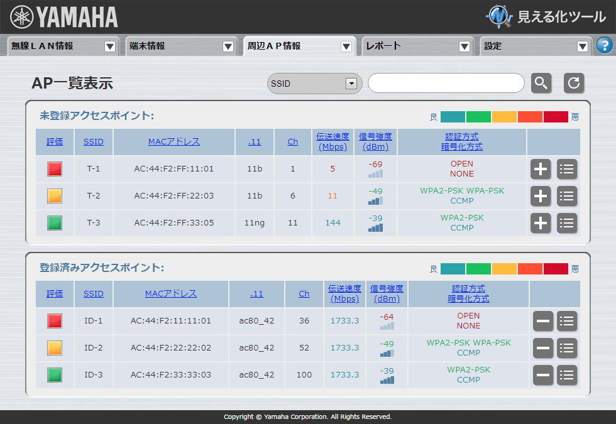Viewport: 616px width, 424px height.
Task: Click the refresh icon to reload AP list
Action: [574, 82]
